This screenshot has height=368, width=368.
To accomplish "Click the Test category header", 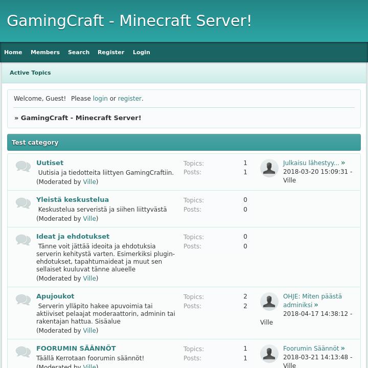I will coord(35,143).
